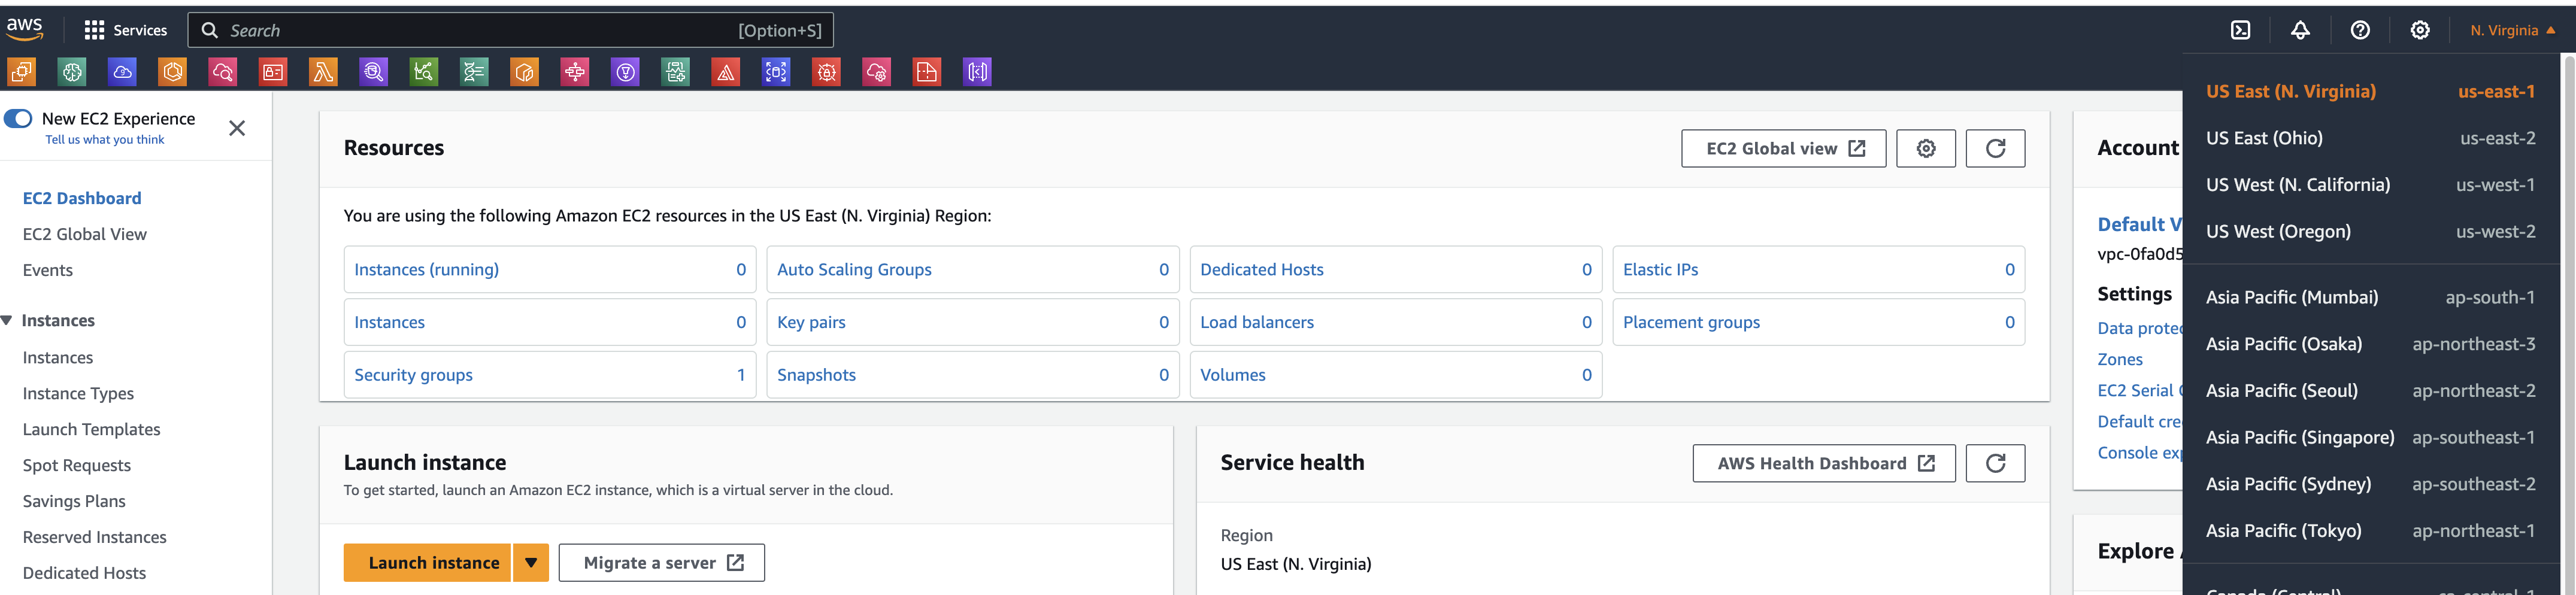The image size is (2576, 595).
Task: Click the AWS logo home icon
Action: (x=24, y=29)
